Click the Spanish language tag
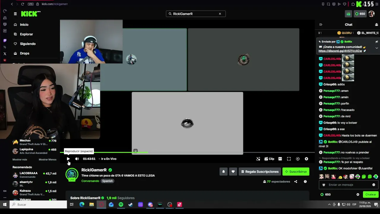Viewport: 380px width, 214px height. (x=107, y=181)
